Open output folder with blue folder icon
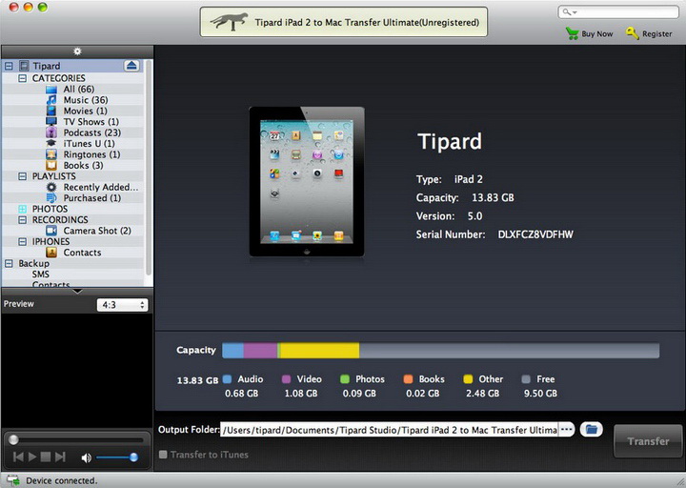Image resolution: width=686 pixels, height=488 pixels. coord(591,429)
